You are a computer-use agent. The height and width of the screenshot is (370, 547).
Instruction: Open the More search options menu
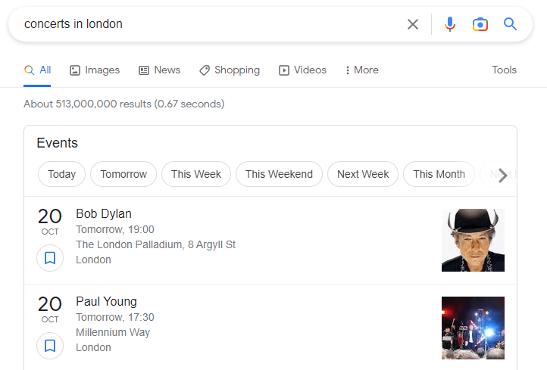pos(361,70)
